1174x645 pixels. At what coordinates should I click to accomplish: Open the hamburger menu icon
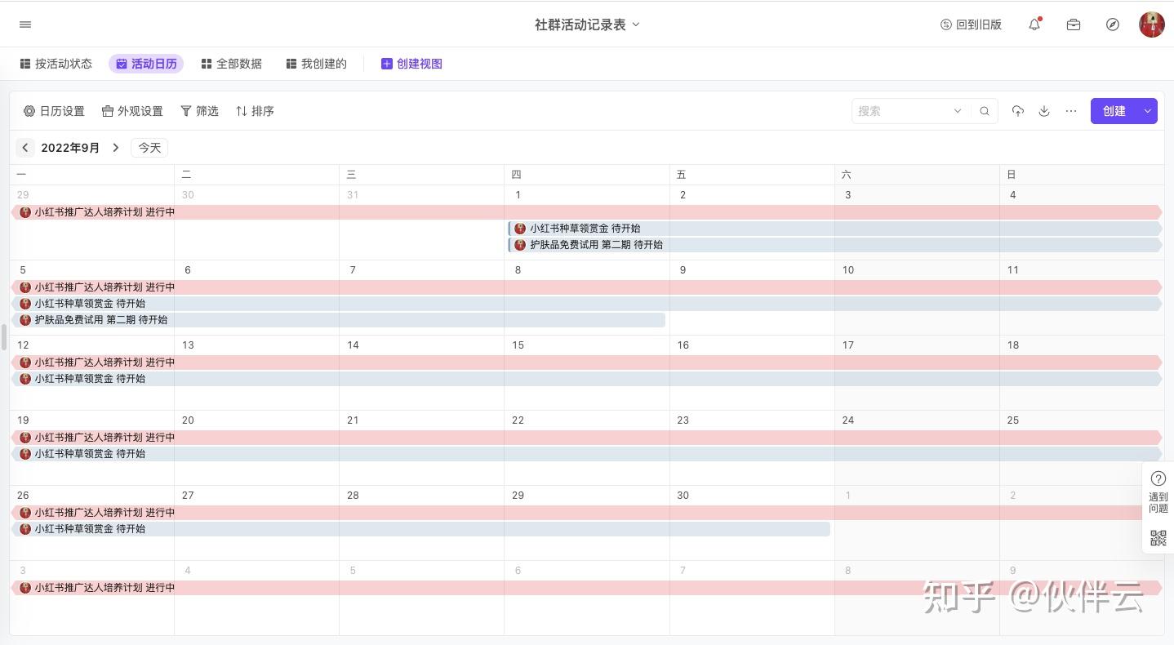click(x=25, y=24)
